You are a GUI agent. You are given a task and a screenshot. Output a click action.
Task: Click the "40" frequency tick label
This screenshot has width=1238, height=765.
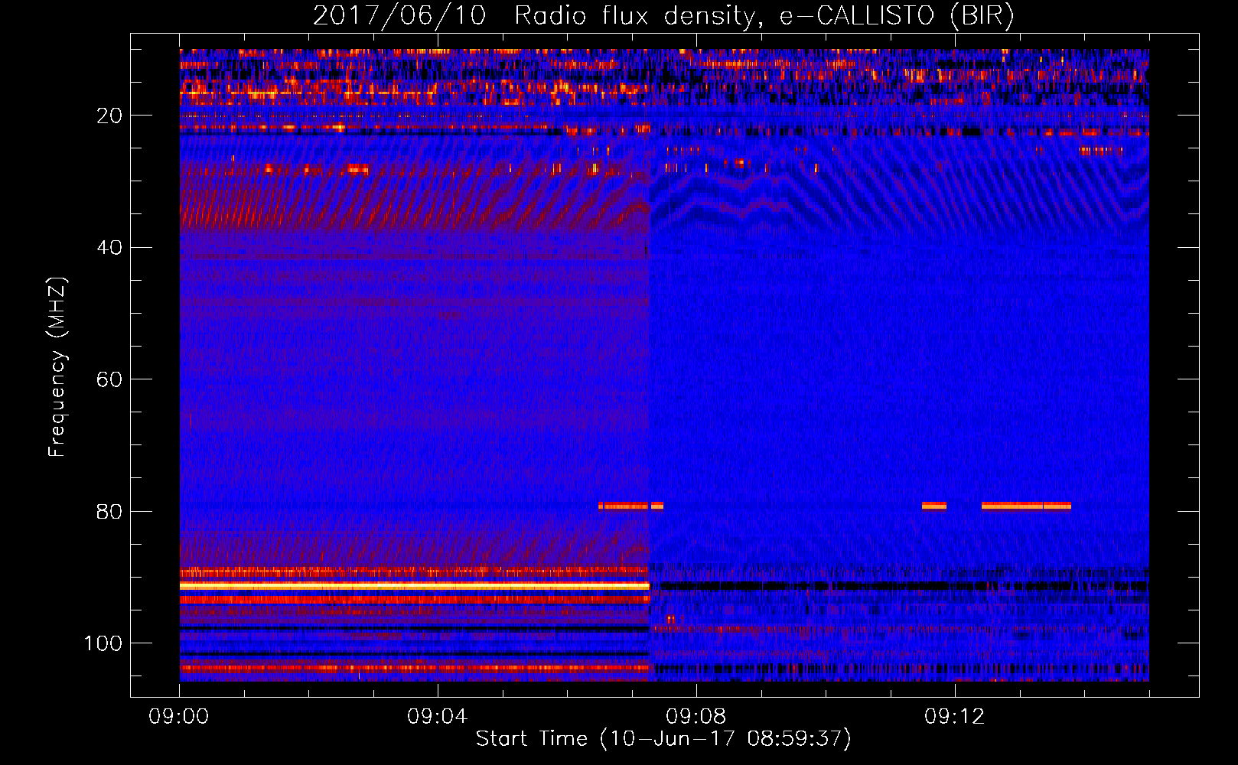click(x=109, y=247)
